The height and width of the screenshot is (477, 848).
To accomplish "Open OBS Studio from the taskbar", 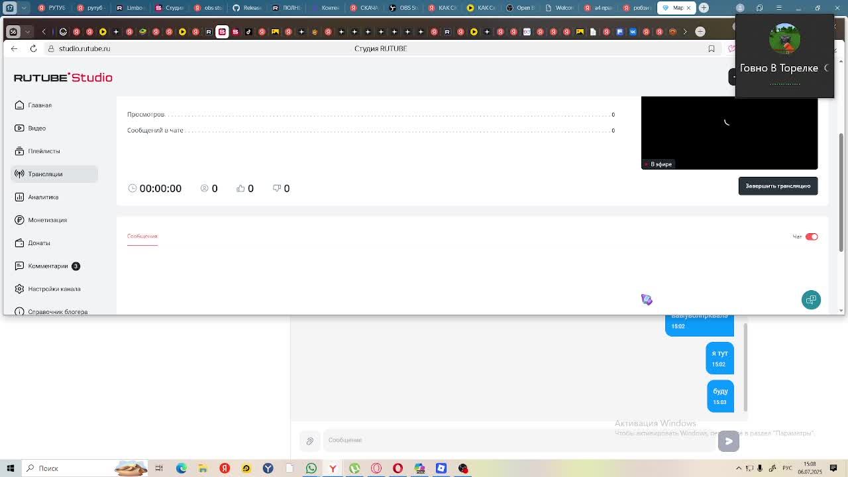I will tap(463, 468).
